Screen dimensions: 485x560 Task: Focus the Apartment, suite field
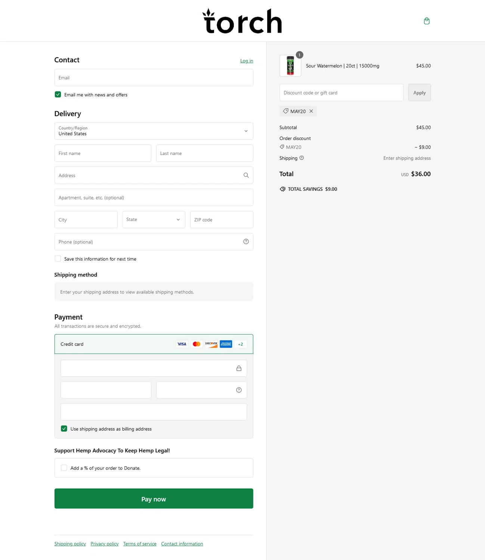pos(154,197)
